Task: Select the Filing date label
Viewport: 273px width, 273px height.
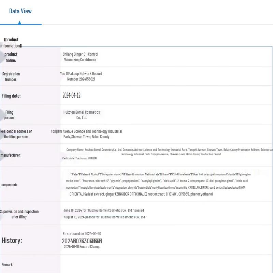Action: point(11,96)
